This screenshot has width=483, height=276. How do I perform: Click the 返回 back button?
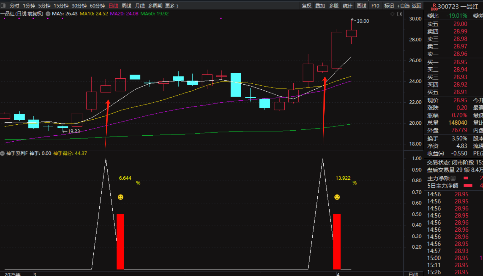[416, 6]
